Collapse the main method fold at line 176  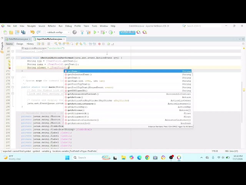coord(13,87)
